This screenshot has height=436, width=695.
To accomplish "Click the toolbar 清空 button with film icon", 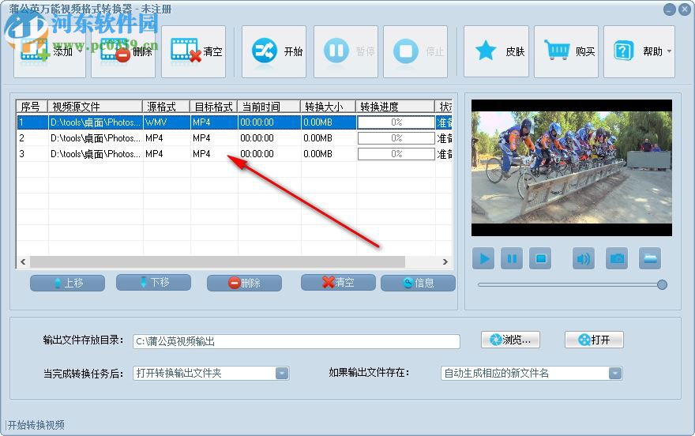I will [x=193, y=52].
